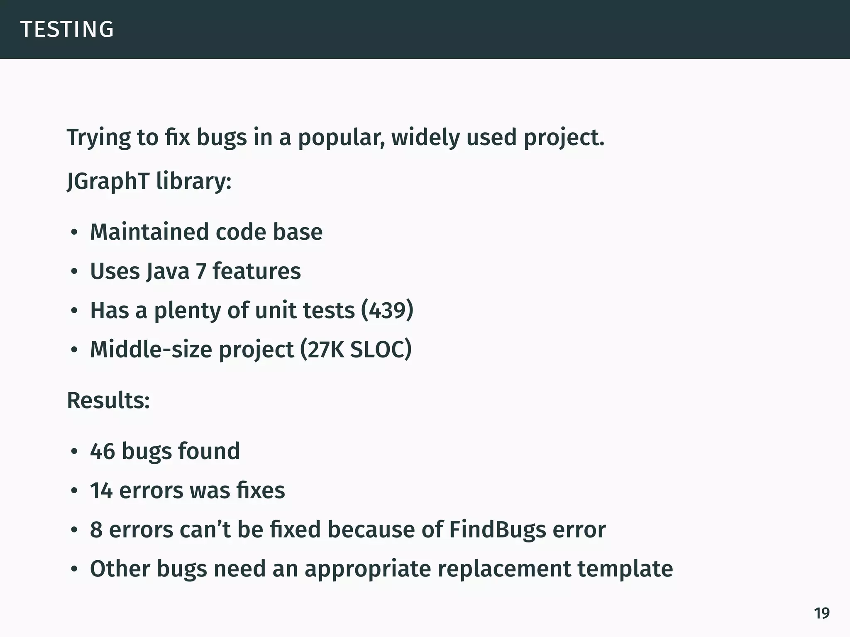Click the 'Maintained code base' bullet

206,232
